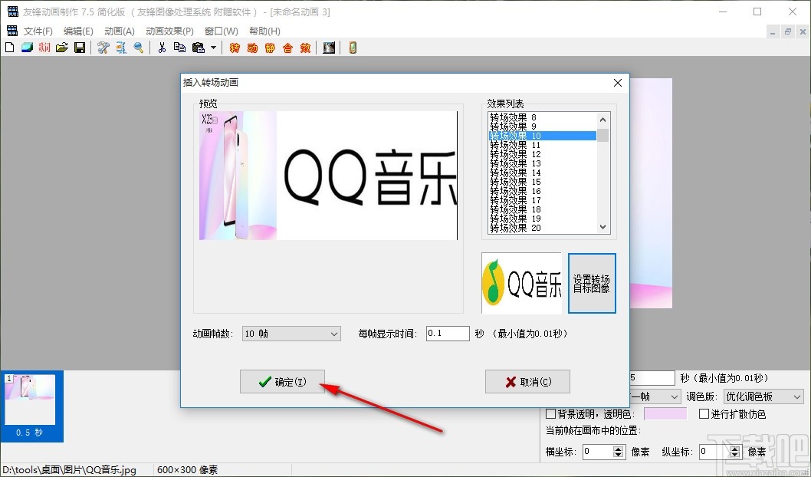Screen dimensions: 811x477
Task: Click the 效 effects icon
Action: pyautogui.click(x=305, y=48)
